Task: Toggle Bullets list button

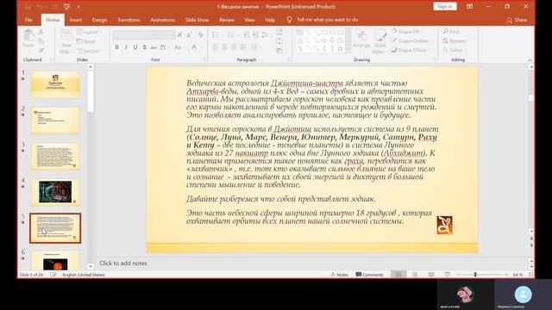Action: pyautogui.click(x=216, y=34)
